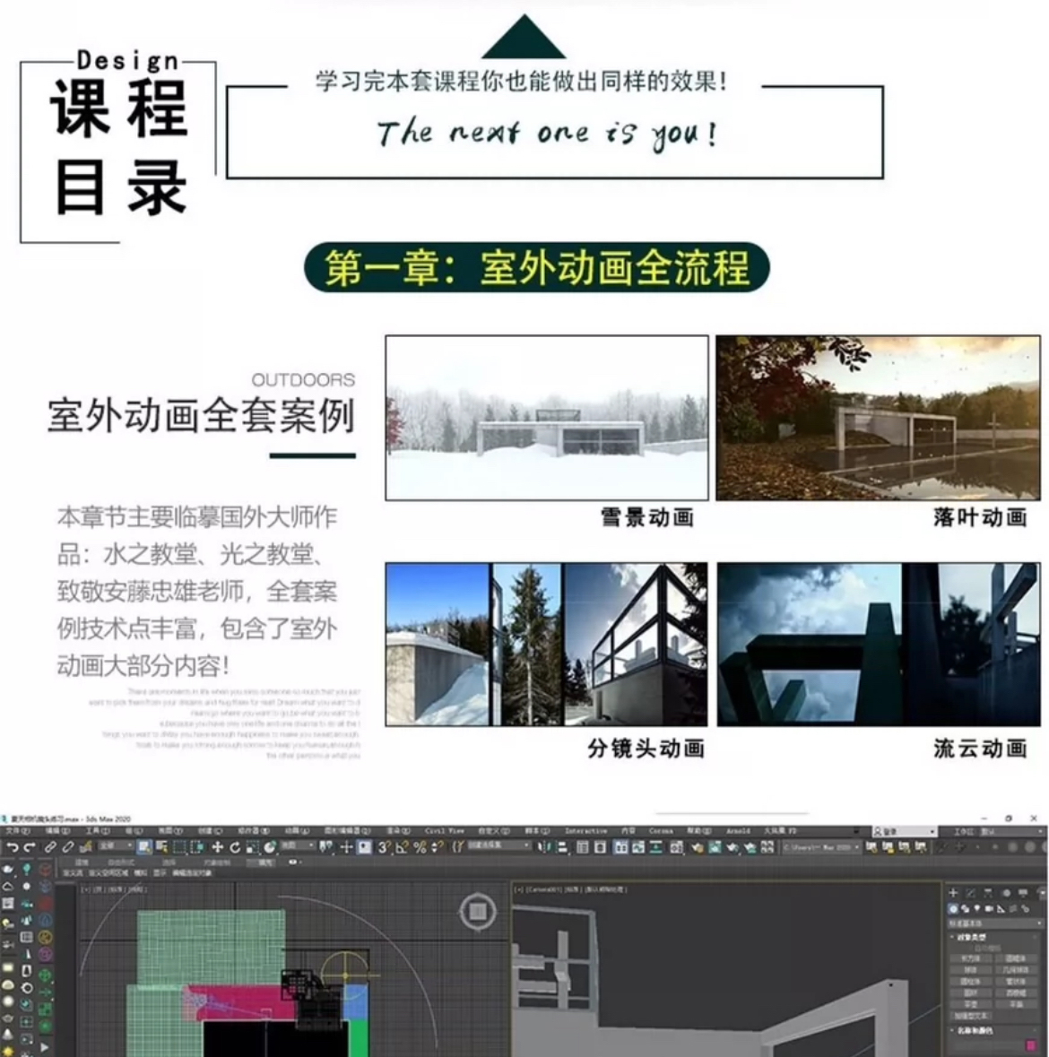Click the 球体 Sphere primitive button
Viewport: 1049px width, 1057px height.
coord(971,969)
